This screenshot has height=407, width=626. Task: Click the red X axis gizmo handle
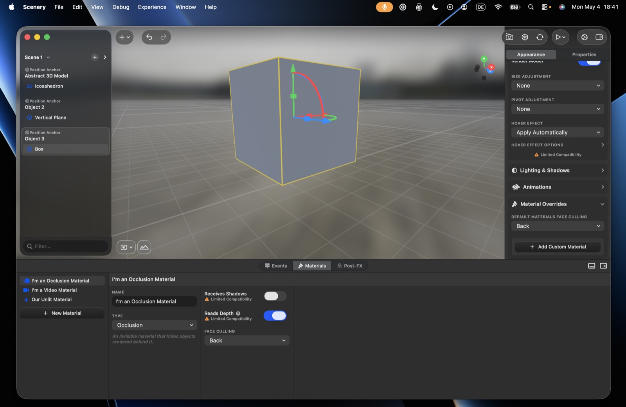[x=491, y=67]
